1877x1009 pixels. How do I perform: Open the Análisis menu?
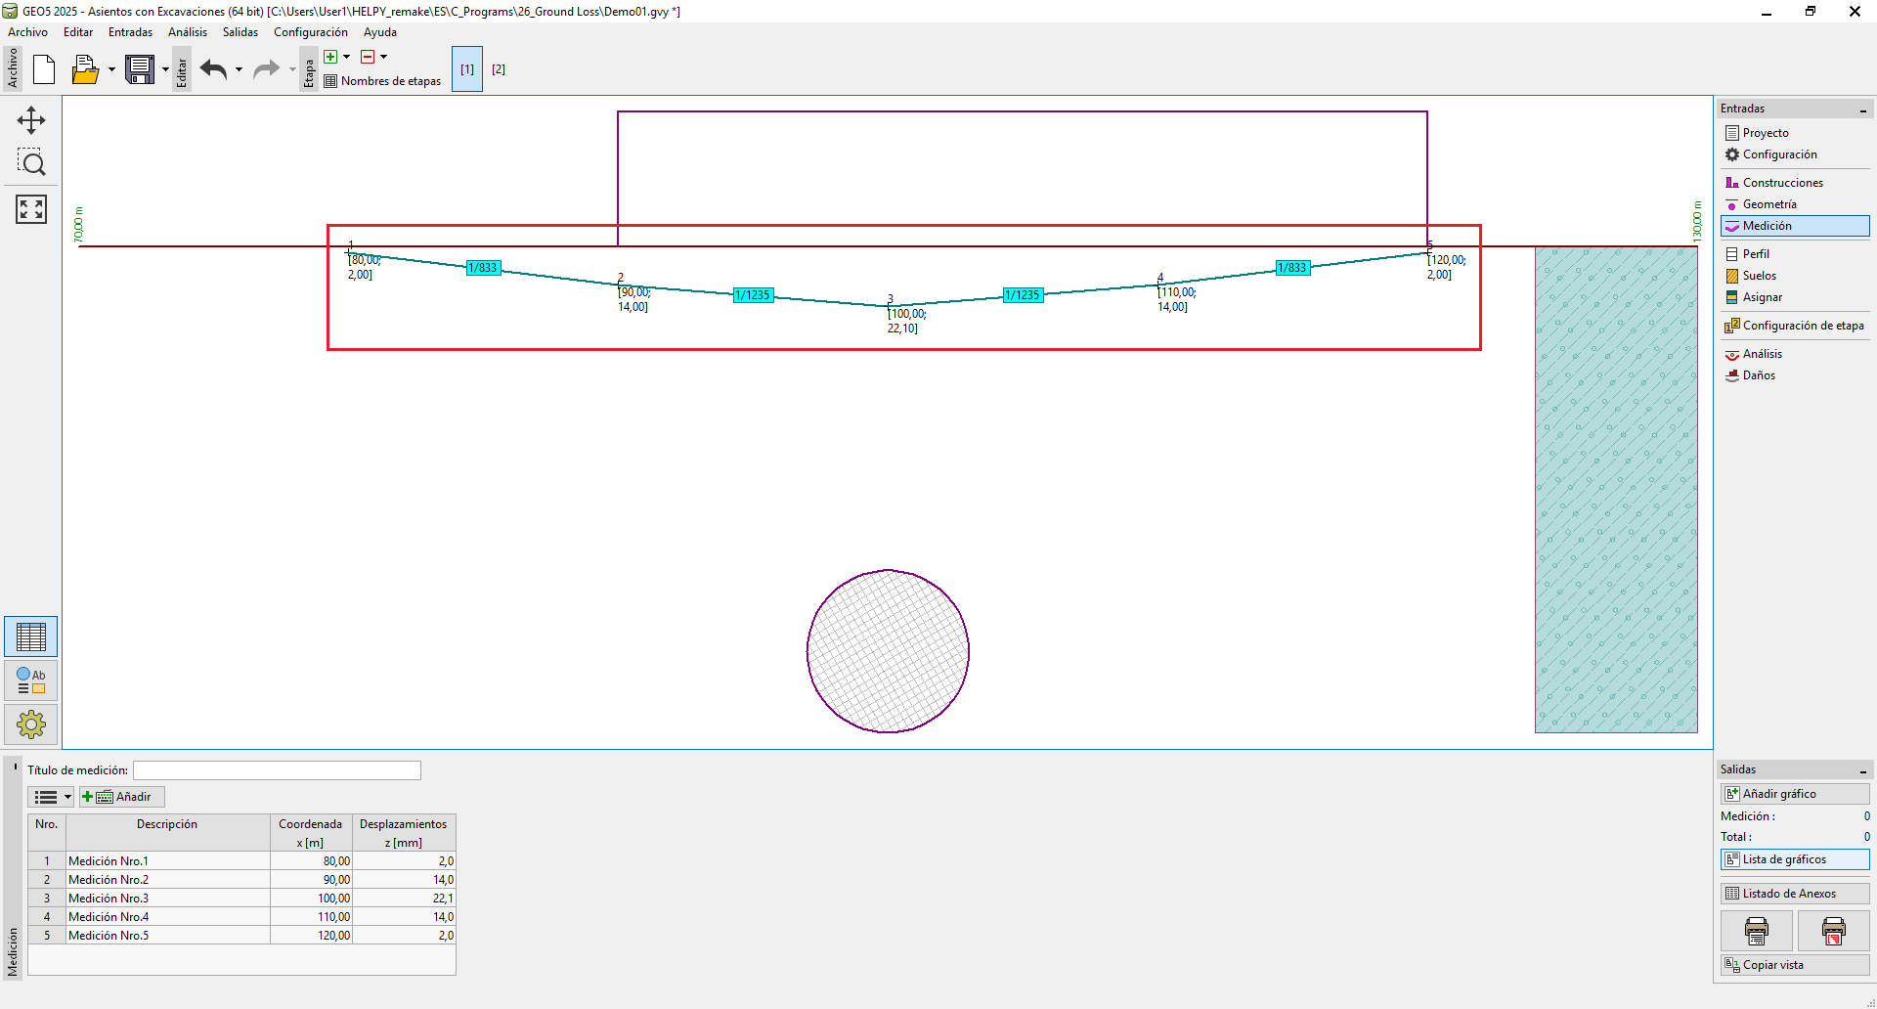(187, 32)
